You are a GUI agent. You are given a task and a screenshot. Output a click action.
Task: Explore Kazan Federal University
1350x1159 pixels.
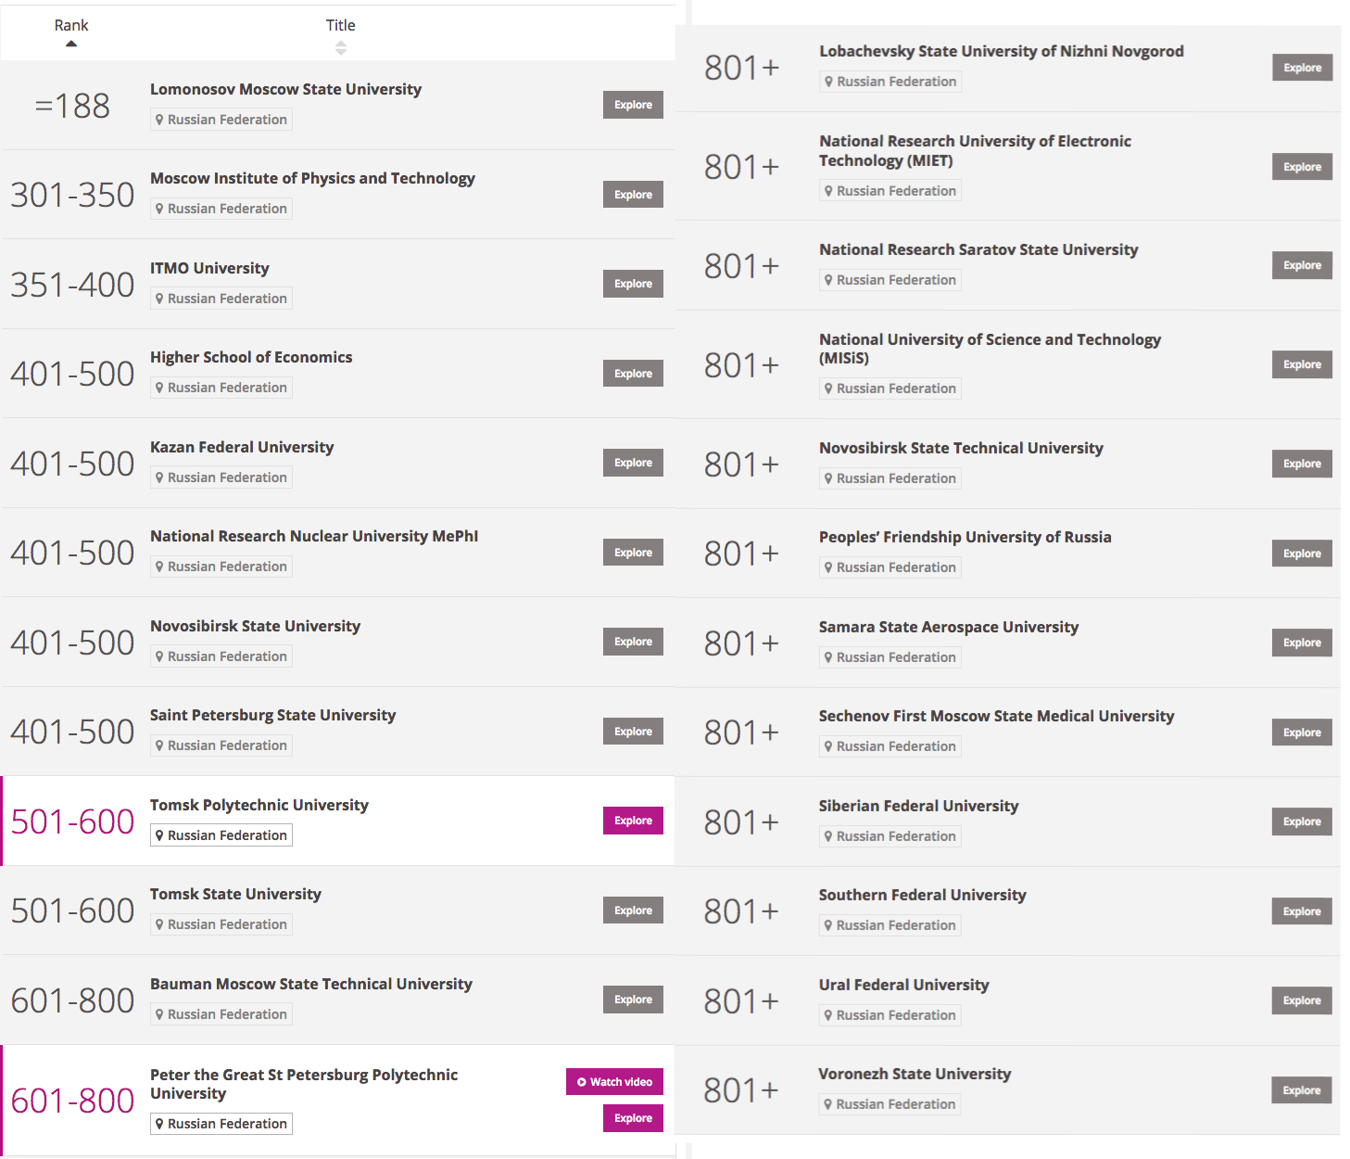pos(633,463)
